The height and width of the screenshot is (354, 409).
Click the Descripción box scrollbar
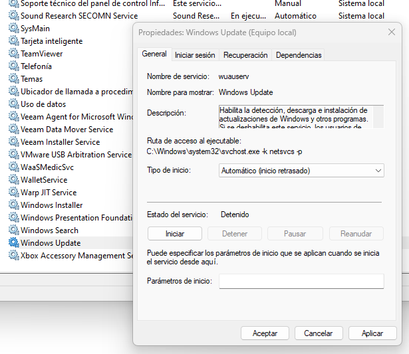coord(378,117)
